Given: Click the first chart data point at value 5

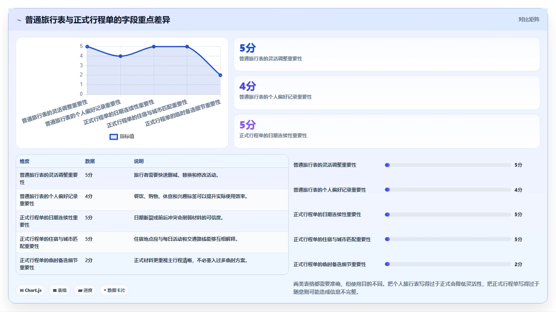Looking at the screenshot, I should pyautogui.click(x=87, y=47).
